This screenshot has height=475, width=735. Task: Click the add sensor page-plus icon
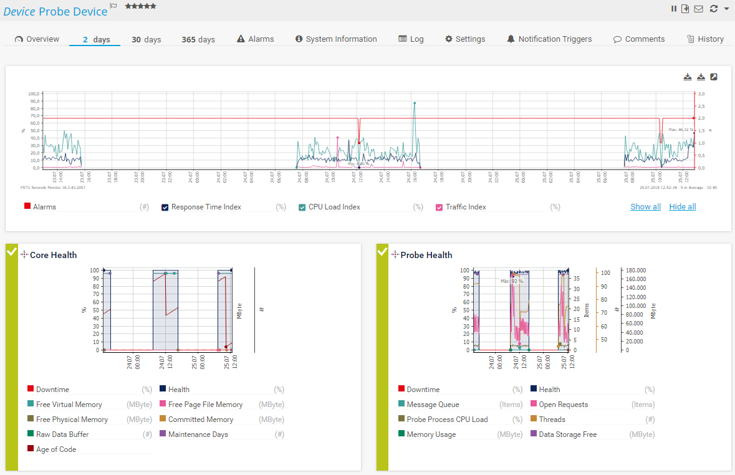(685, 9)
